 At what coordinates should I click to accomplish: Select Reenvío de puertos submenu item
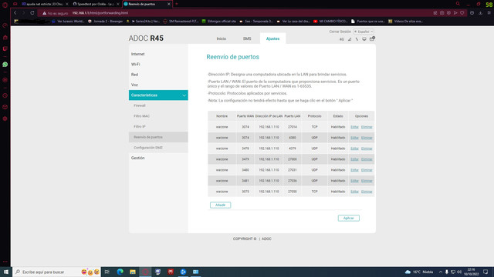(x=158, y=137)
